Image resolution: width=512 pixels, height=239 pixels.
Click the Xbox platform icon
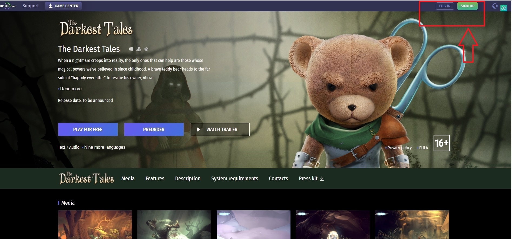point(146,49)
